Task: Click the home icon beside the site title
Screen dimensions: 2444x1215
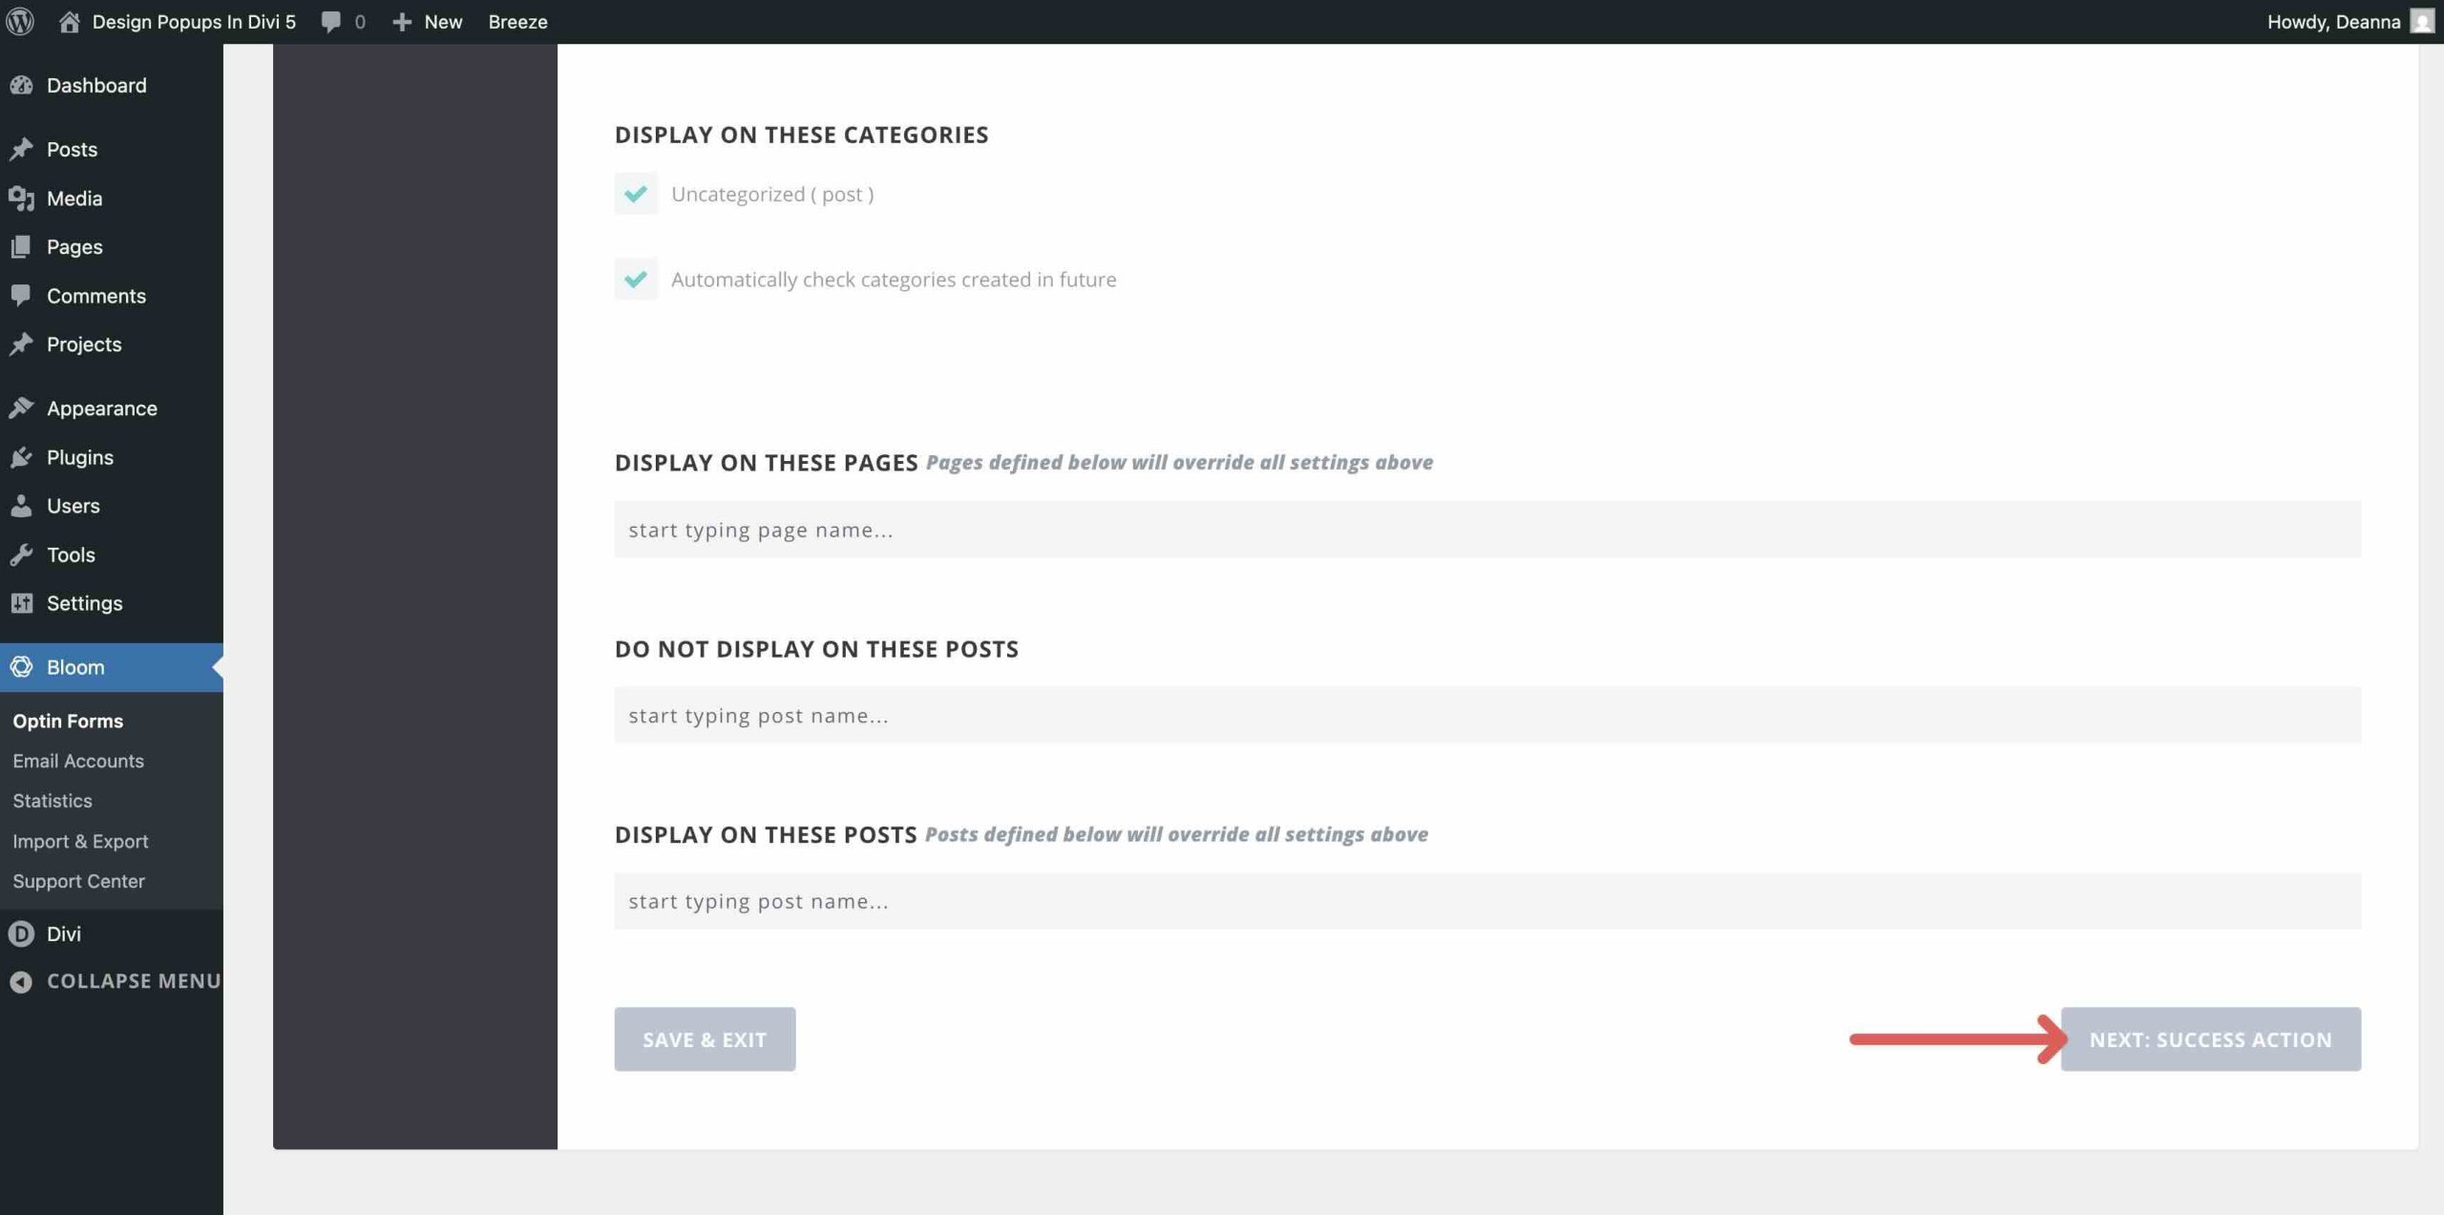Action: click(69, 21)
